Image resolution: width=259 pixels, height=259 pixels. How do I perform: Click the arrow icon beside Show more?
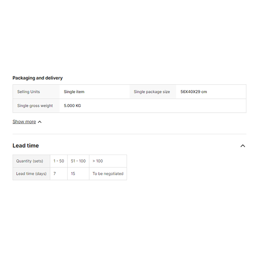tap(40, 122)
